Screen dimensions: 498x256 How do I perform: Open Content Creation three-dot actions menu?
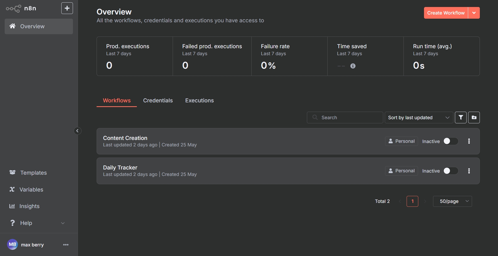[x=469, y=141]
